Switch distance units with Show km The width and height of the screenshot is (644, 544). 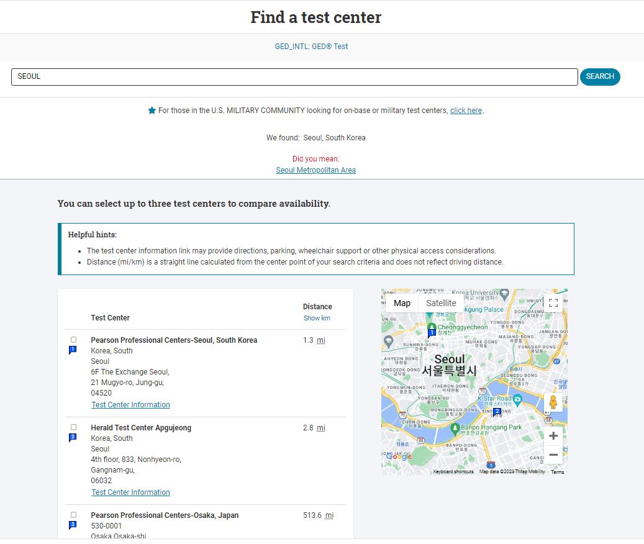(317, 318)
